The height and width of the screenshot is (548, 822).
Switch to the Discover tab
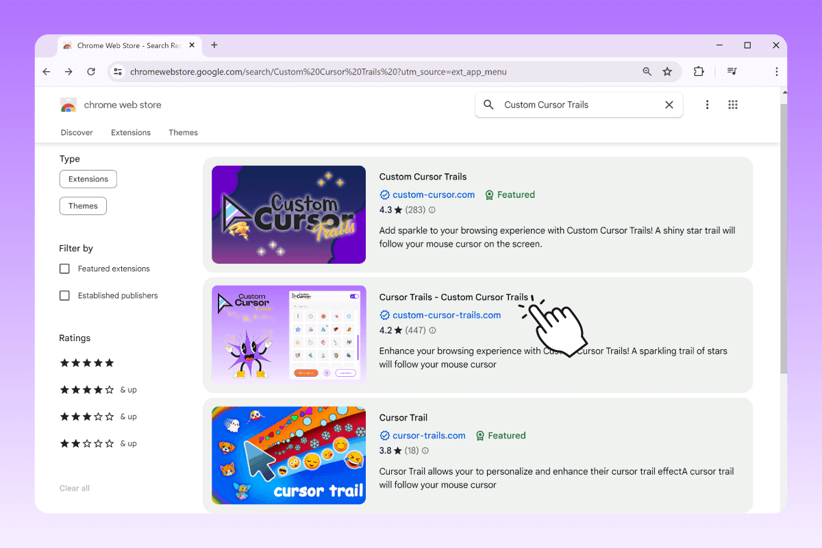(77, 133)
